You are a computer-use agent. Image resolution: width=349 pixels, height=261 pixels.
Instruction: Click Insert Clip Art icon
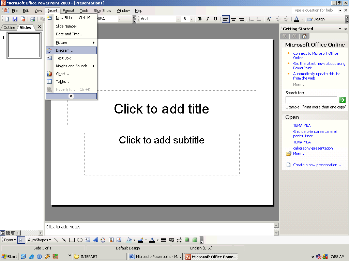pos(111,240)
